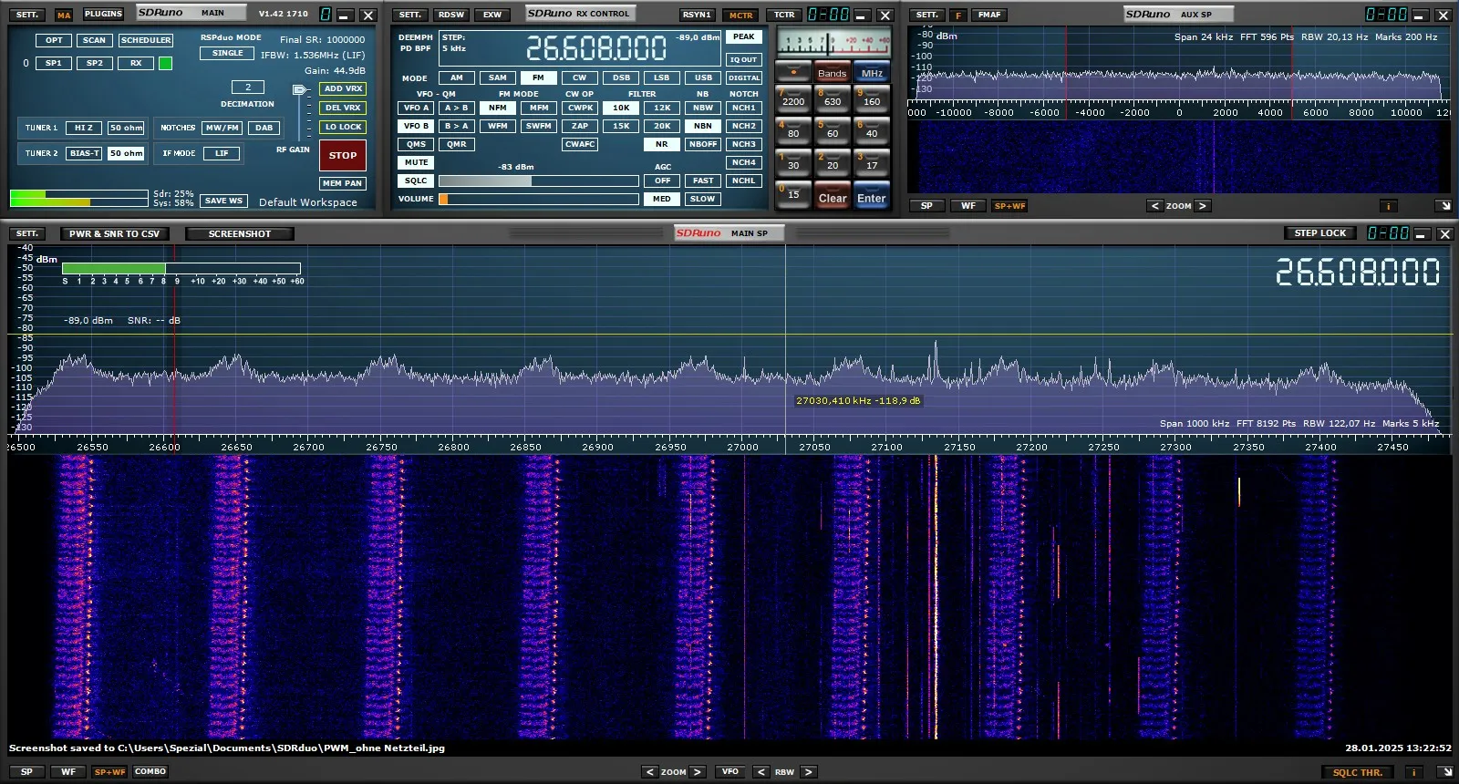Click the green indicator square beside RX
Viewport: 1459px width, 784px height.
[x=165, y=64]
